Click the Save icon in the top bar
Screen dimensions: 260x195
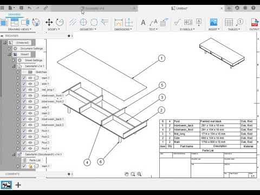21,8
